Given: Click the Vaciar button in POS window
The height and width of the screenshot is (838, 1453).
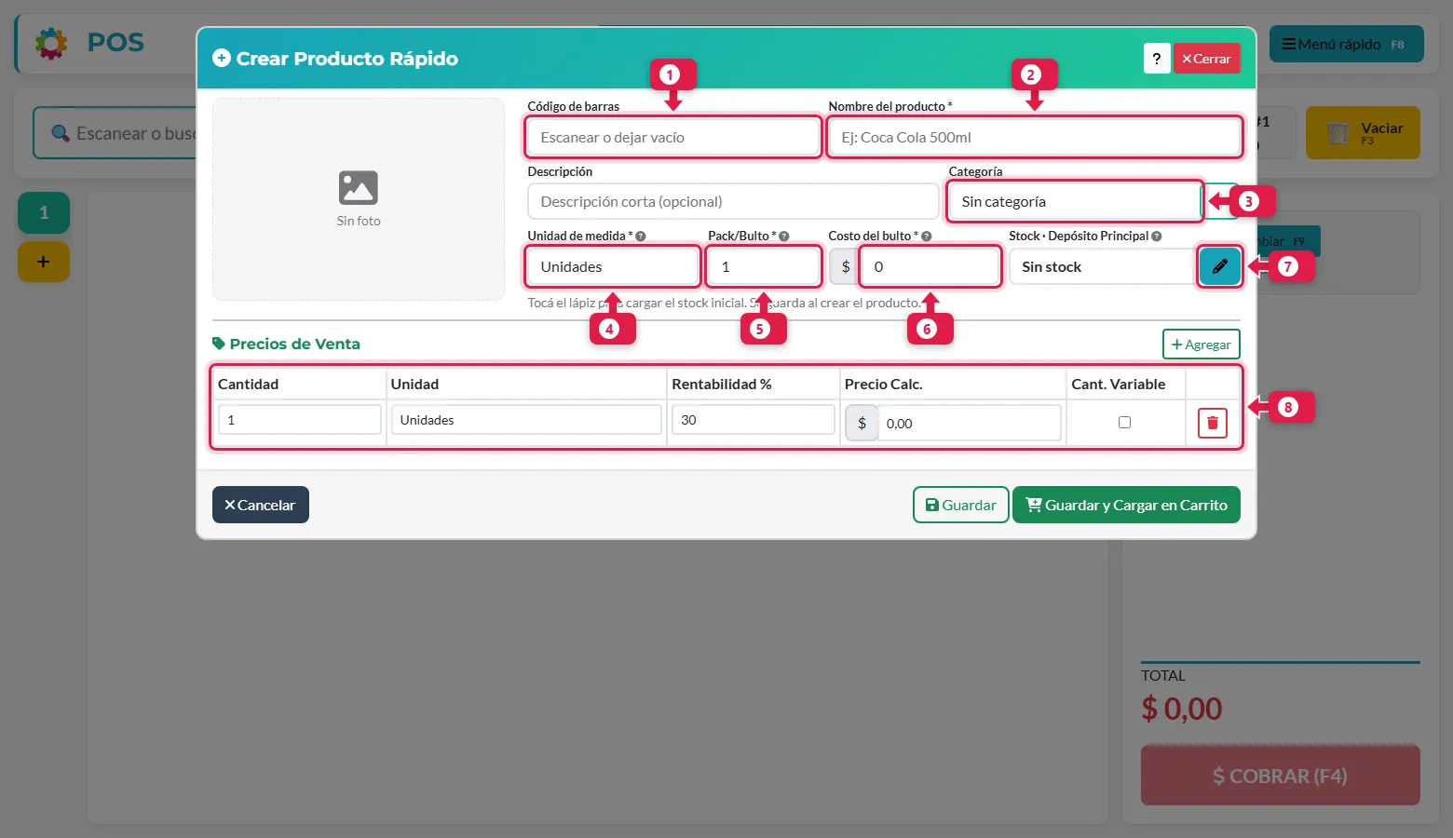Looking at the screenshot, I should pyautogui.click(x=1363, y=133).
